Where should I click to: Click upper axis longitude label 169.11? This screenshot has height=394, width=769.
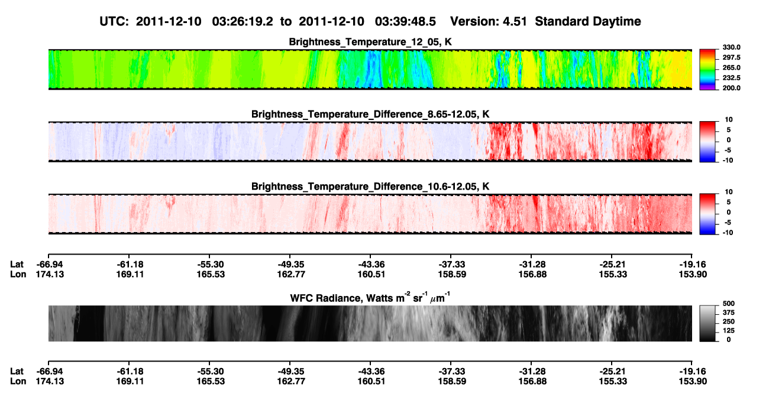pyautogui.click(x=129, y=274)
